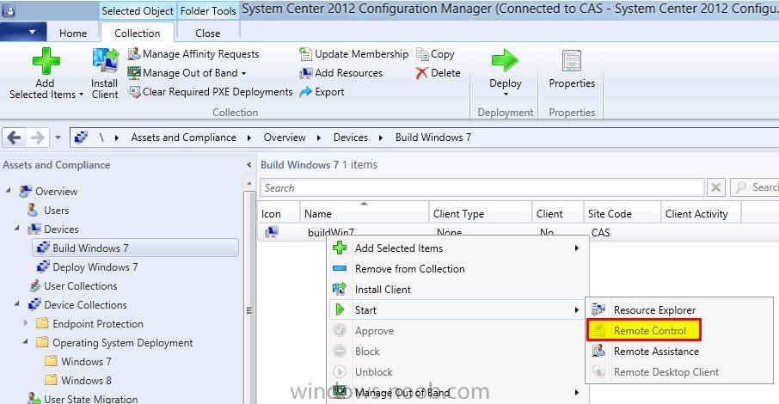Image resolution: width=779 pixels, height=404 pixels.
Task: Open the Windows 7 folder in tree
Action: [86, 361]
